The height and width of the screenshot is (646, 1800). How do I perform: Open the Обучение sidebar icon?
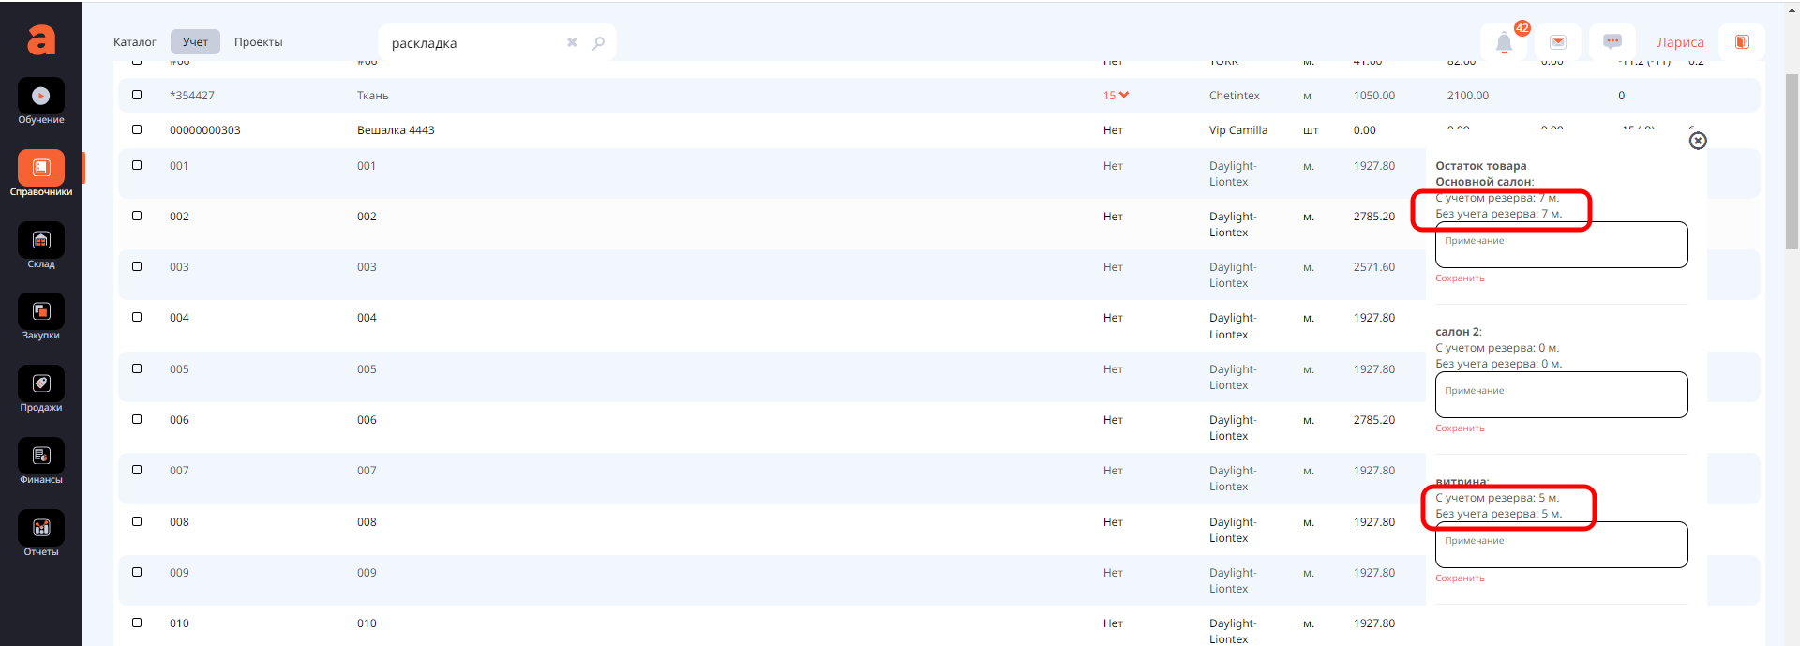[x=41, y=97]
